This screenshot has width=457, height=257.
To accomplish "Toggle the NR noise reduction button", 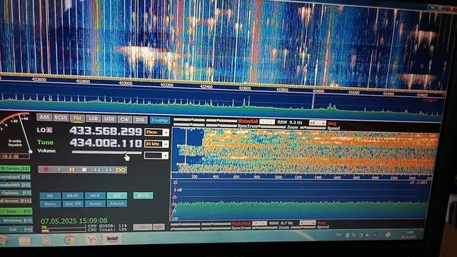I will [50, 196].
